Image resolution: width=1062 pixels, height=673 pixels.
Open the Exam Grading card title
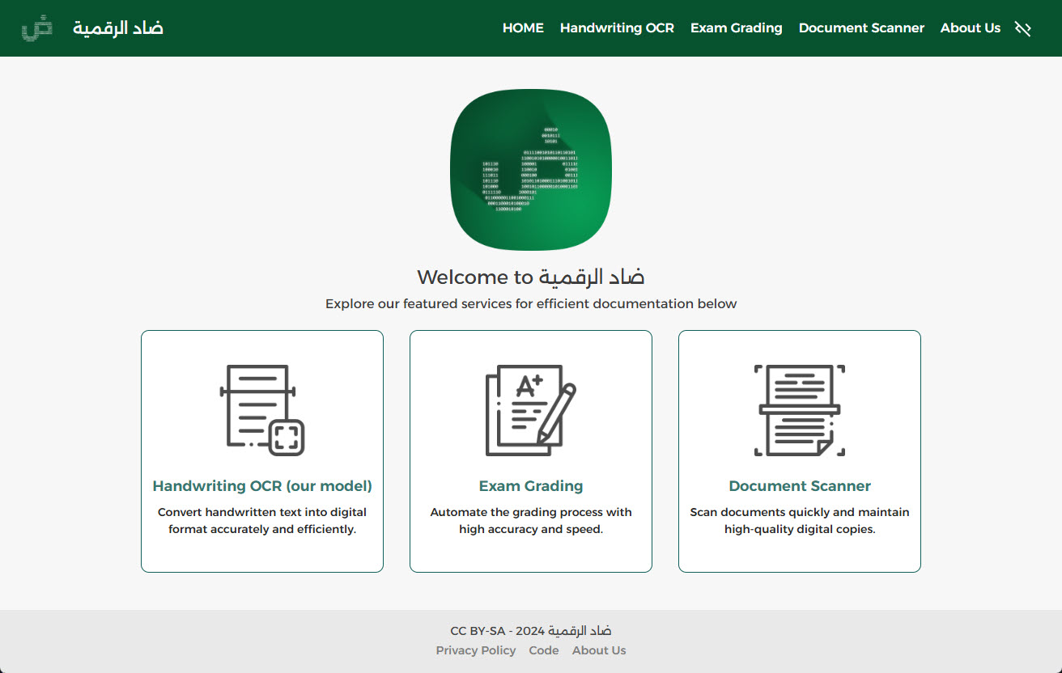point(531,486)
